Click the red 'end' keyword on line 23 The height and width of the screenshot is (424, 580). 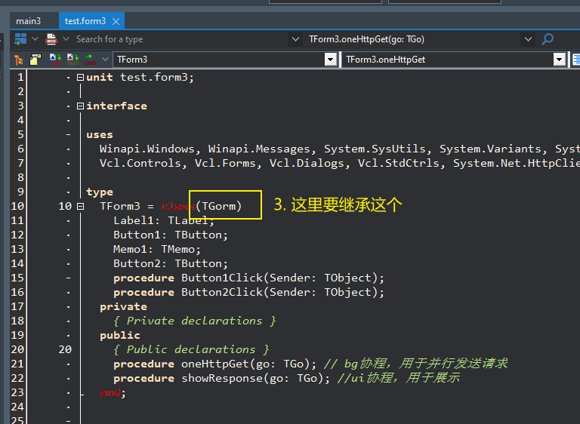click(x=110, y=393)
